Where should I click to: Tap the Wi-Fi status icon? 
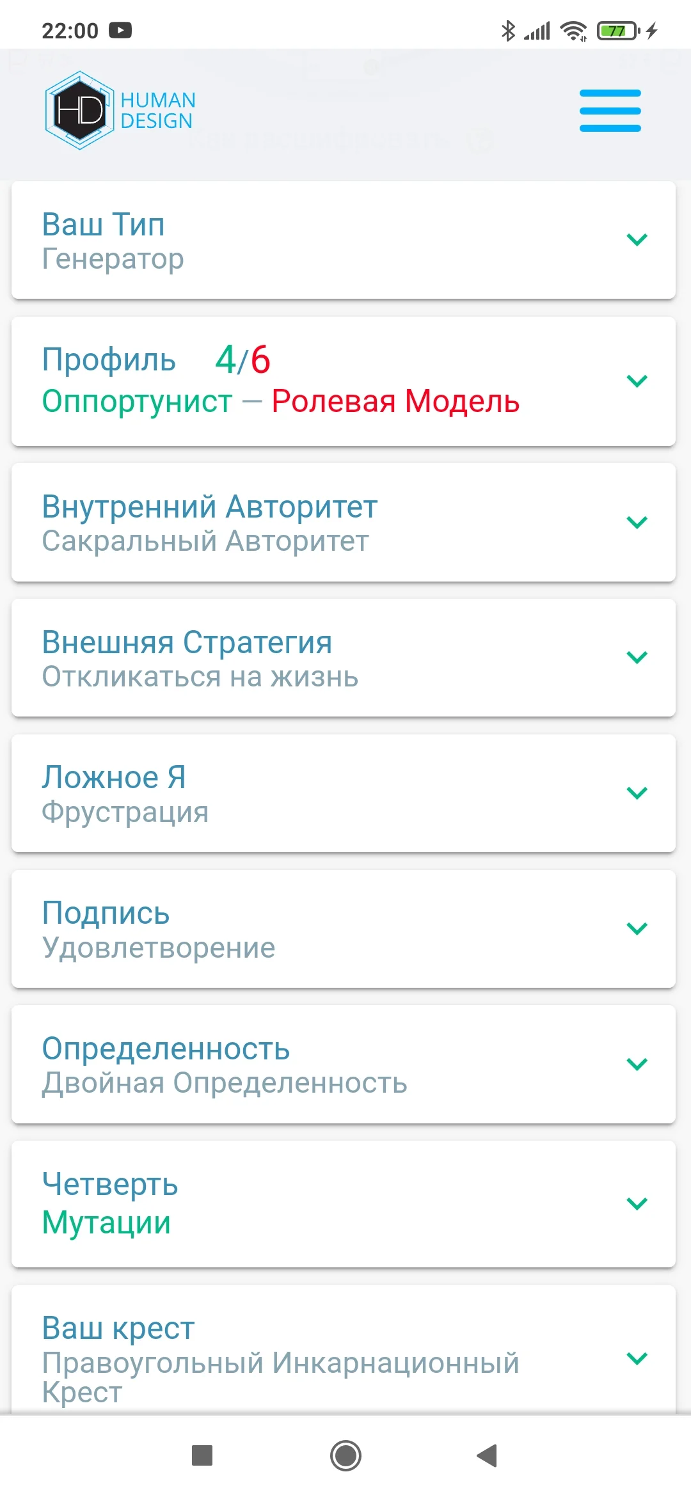coord(573,31)
